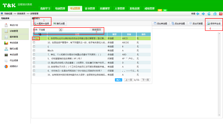Screen dimensions: 223x124
Task: Open the 证书管理 tab
Action: click(90, 9)
